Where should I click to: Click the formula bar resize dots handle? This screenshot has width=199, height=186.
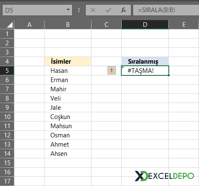pyautogui.click(x=79, y=10)
